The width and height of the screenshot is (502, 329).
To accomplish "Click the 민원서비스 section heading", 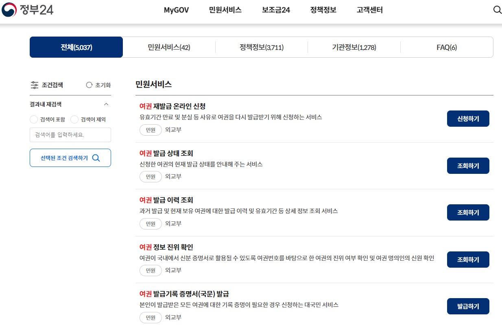I will click(154, 84).
